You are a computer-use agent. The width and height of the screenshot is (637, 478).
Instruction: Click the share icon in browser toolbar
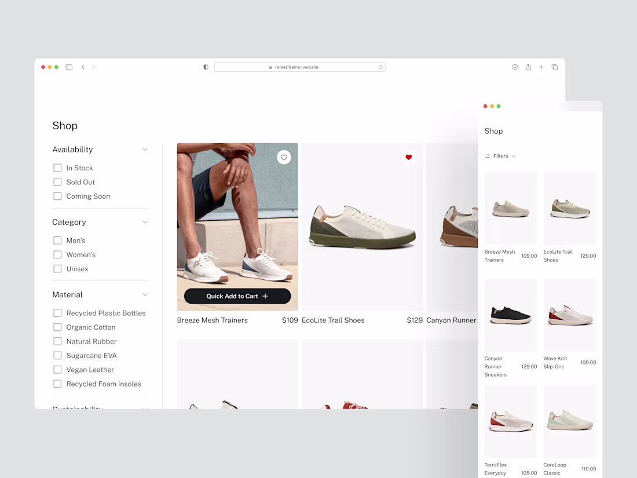pyautogui.click(x=528, y=67)
